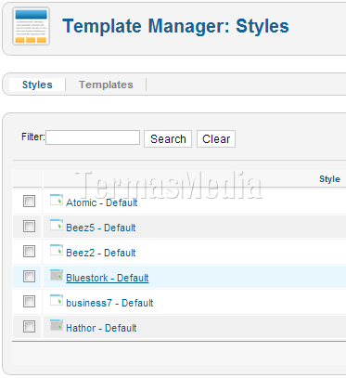Screen dimensions: 346x378
Task: Sort by the Style column header
Action: coord(329,179)
